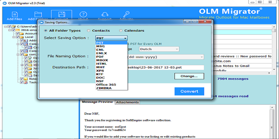Collapse the Local folder node

(14, 37)
